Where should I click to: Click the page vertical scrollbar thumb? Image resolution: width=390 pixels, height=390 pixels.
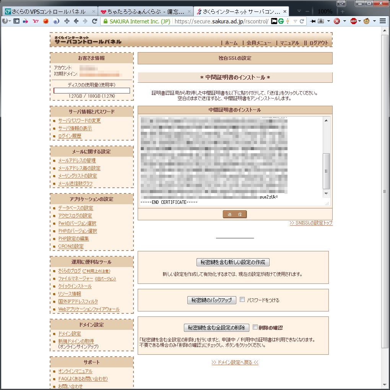click(385, 192)
